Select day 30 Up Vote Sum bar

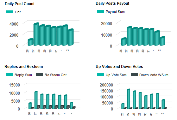click(x=146, y=102)
